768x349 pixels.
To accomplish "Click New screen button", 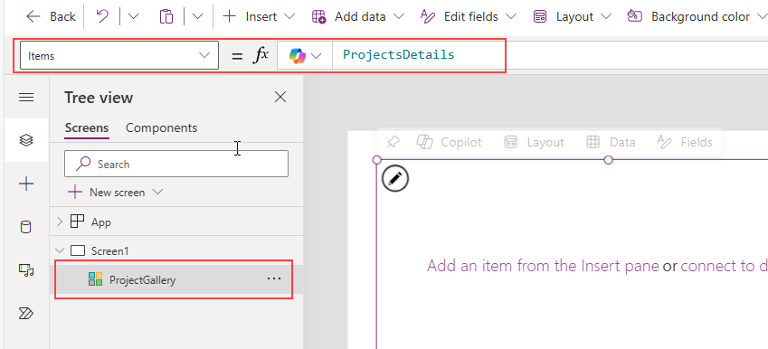I will coord(115,193).
